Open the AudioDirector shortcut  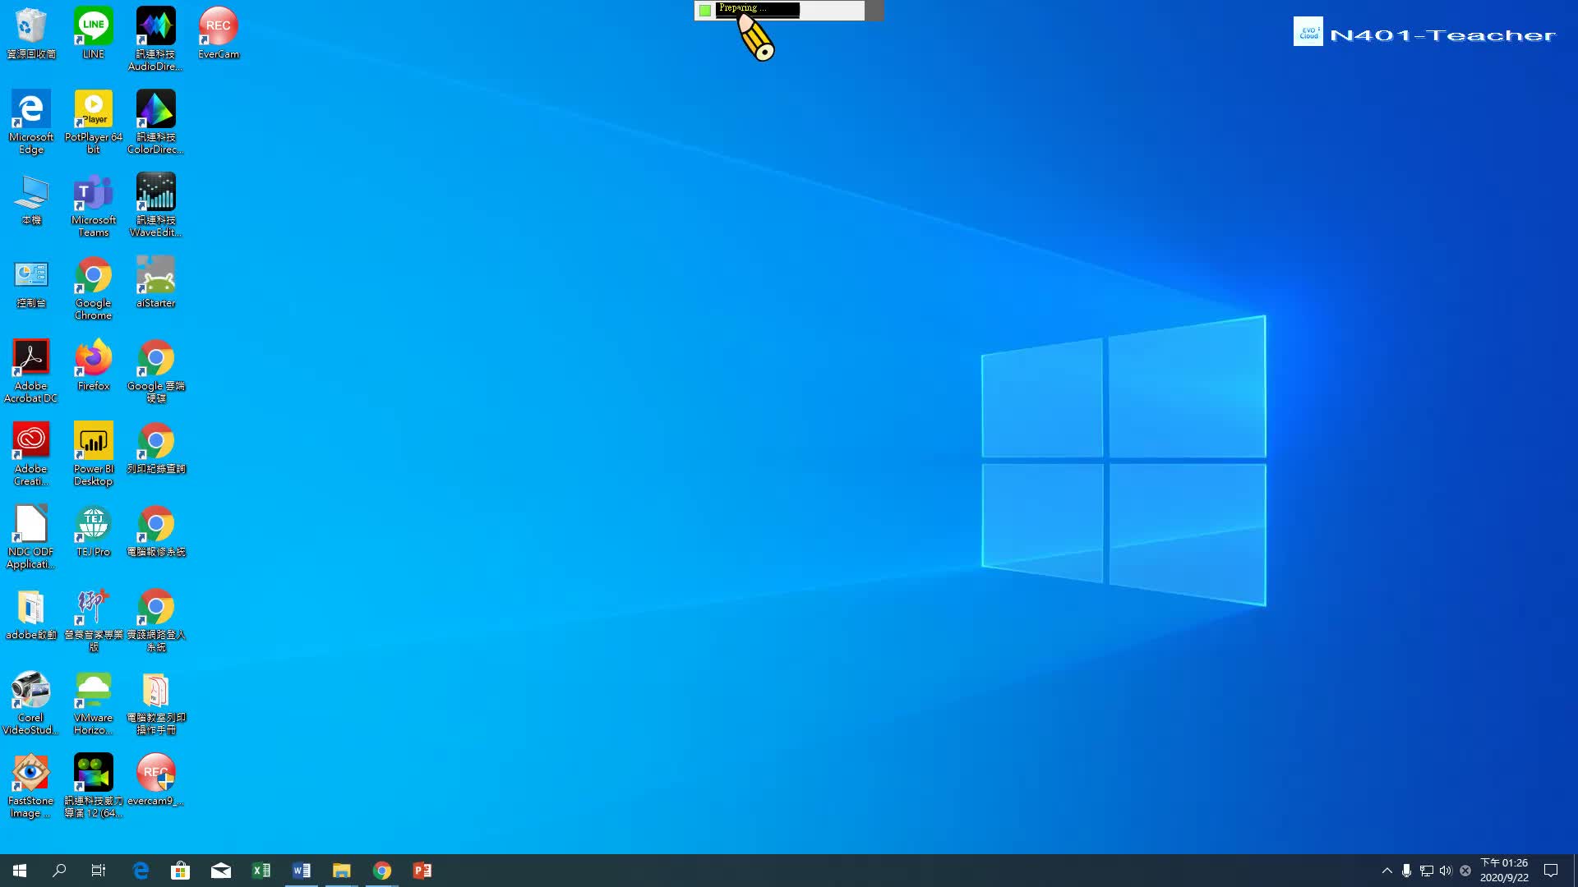[155, 39]
